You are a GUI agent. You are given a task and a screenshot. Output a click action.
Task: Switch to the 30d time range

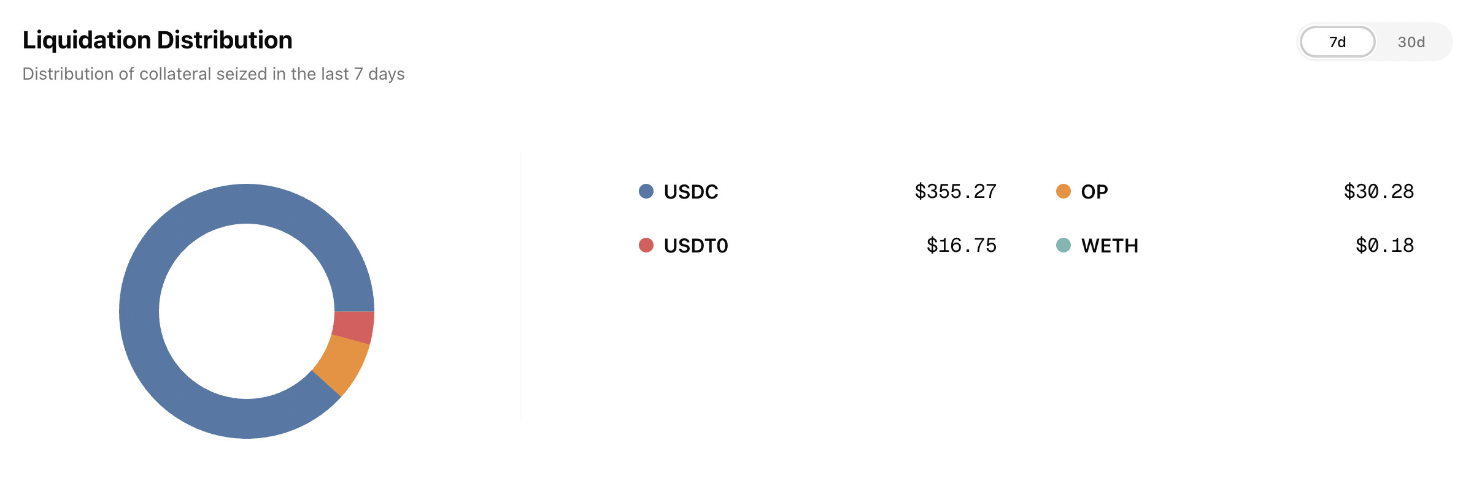click(x=1411, y=42)
